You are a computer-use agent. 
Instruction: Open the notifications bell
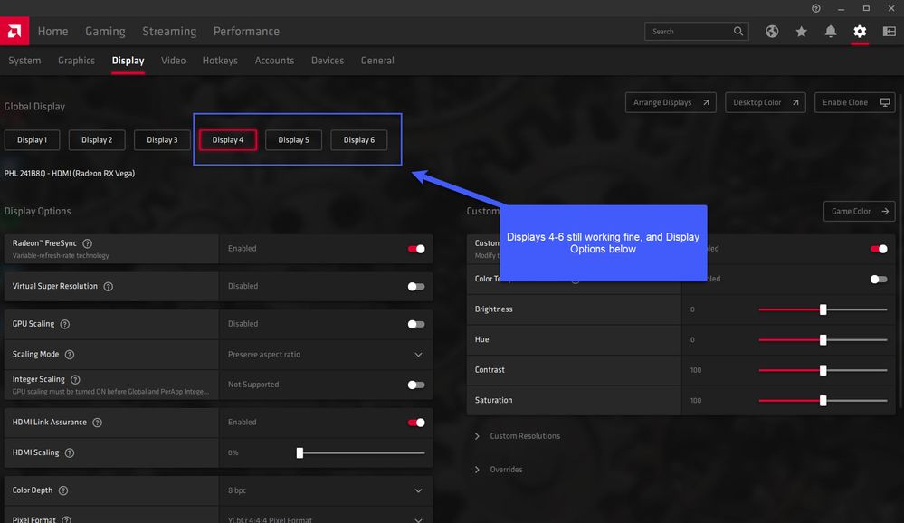pos(830,31)
